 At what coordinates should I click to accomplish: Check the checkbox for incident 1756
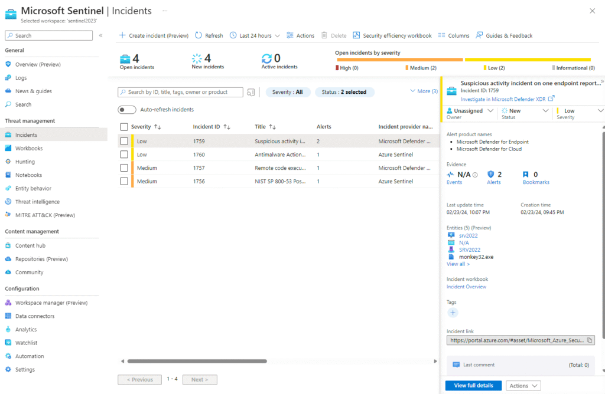(124, 181)
